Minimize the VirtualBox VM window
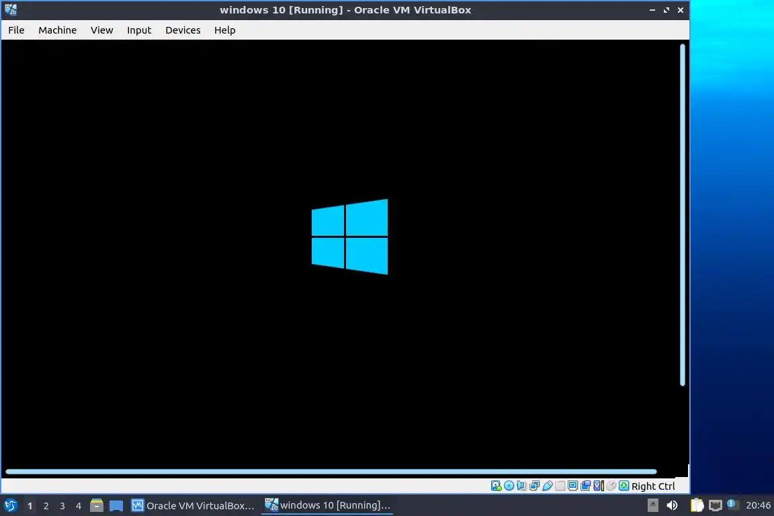 pos(652,10)
